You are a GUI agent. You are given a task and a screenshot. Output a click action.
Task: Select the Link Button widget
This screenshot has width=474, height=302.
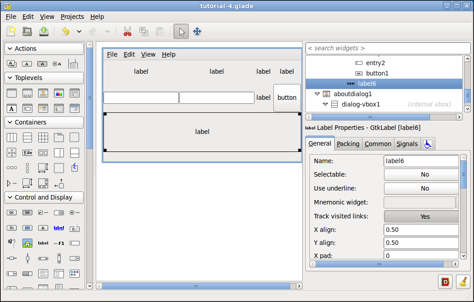click(58, 228)
